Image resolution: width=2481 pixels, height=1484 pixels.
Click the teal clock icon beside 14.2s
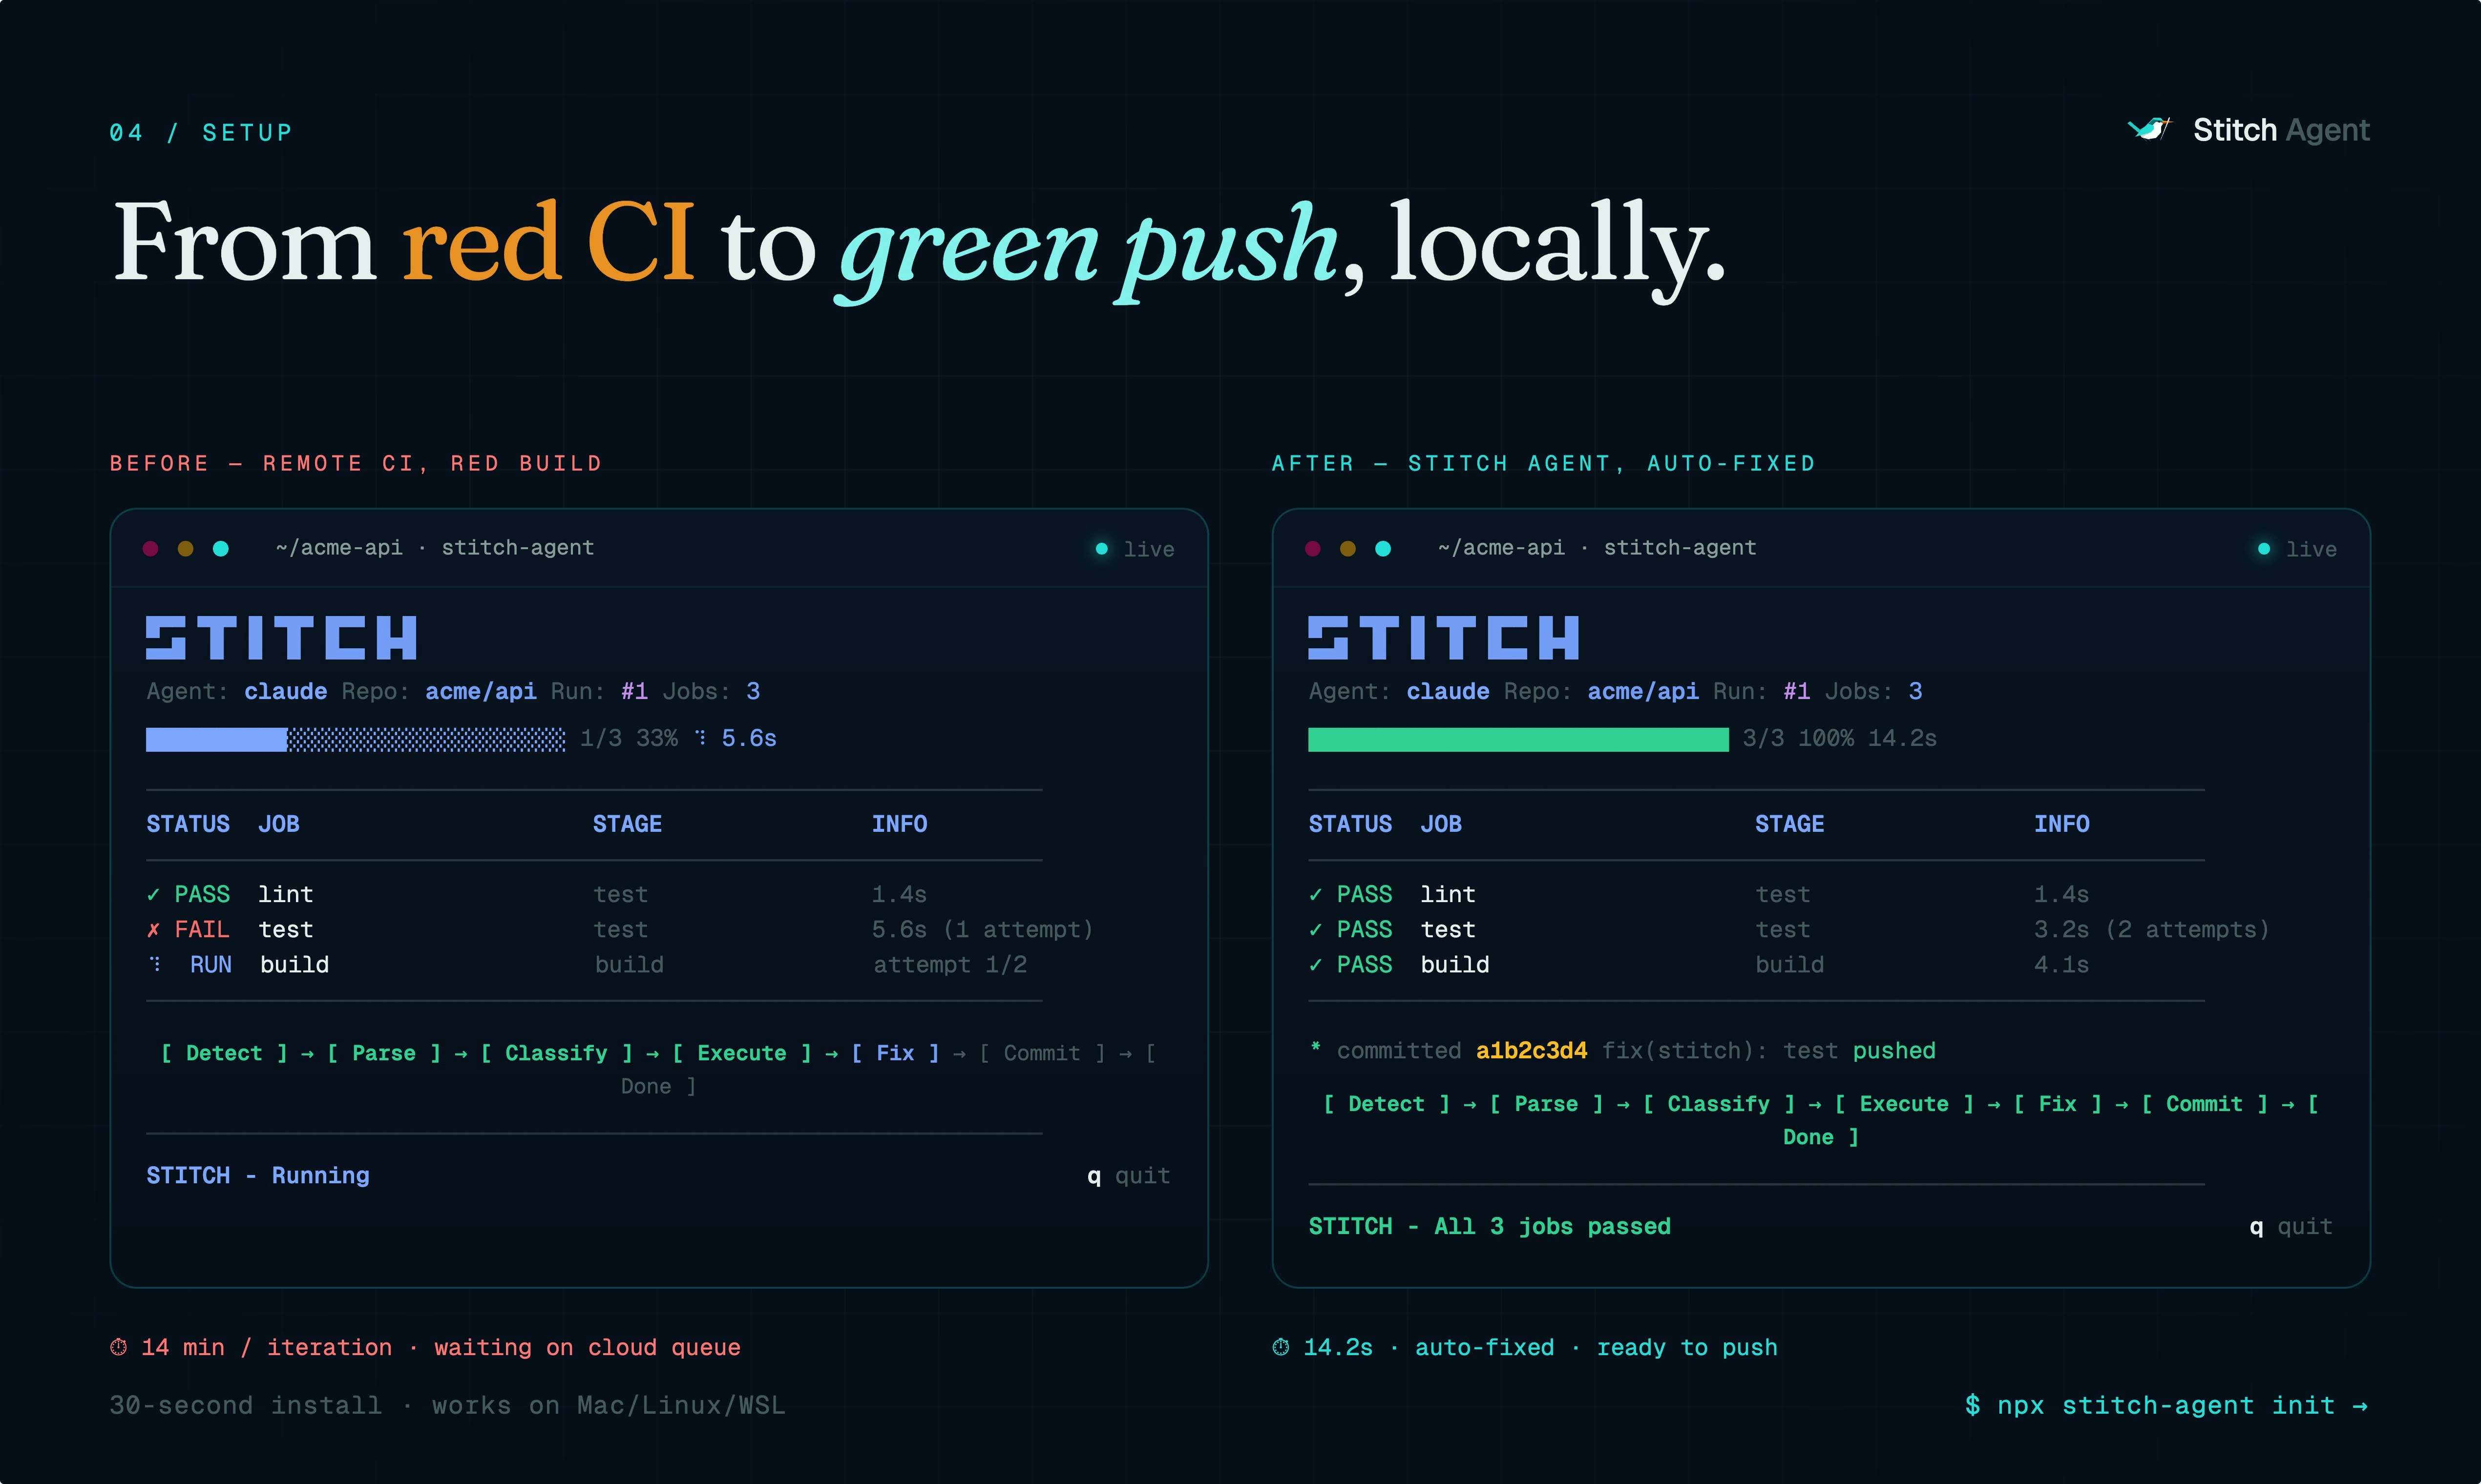[1281, 1347]
